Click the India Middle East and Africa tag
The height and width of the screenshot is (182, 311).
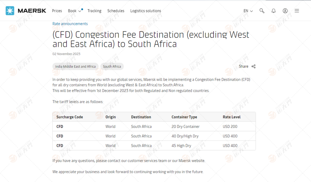point(75,66)
